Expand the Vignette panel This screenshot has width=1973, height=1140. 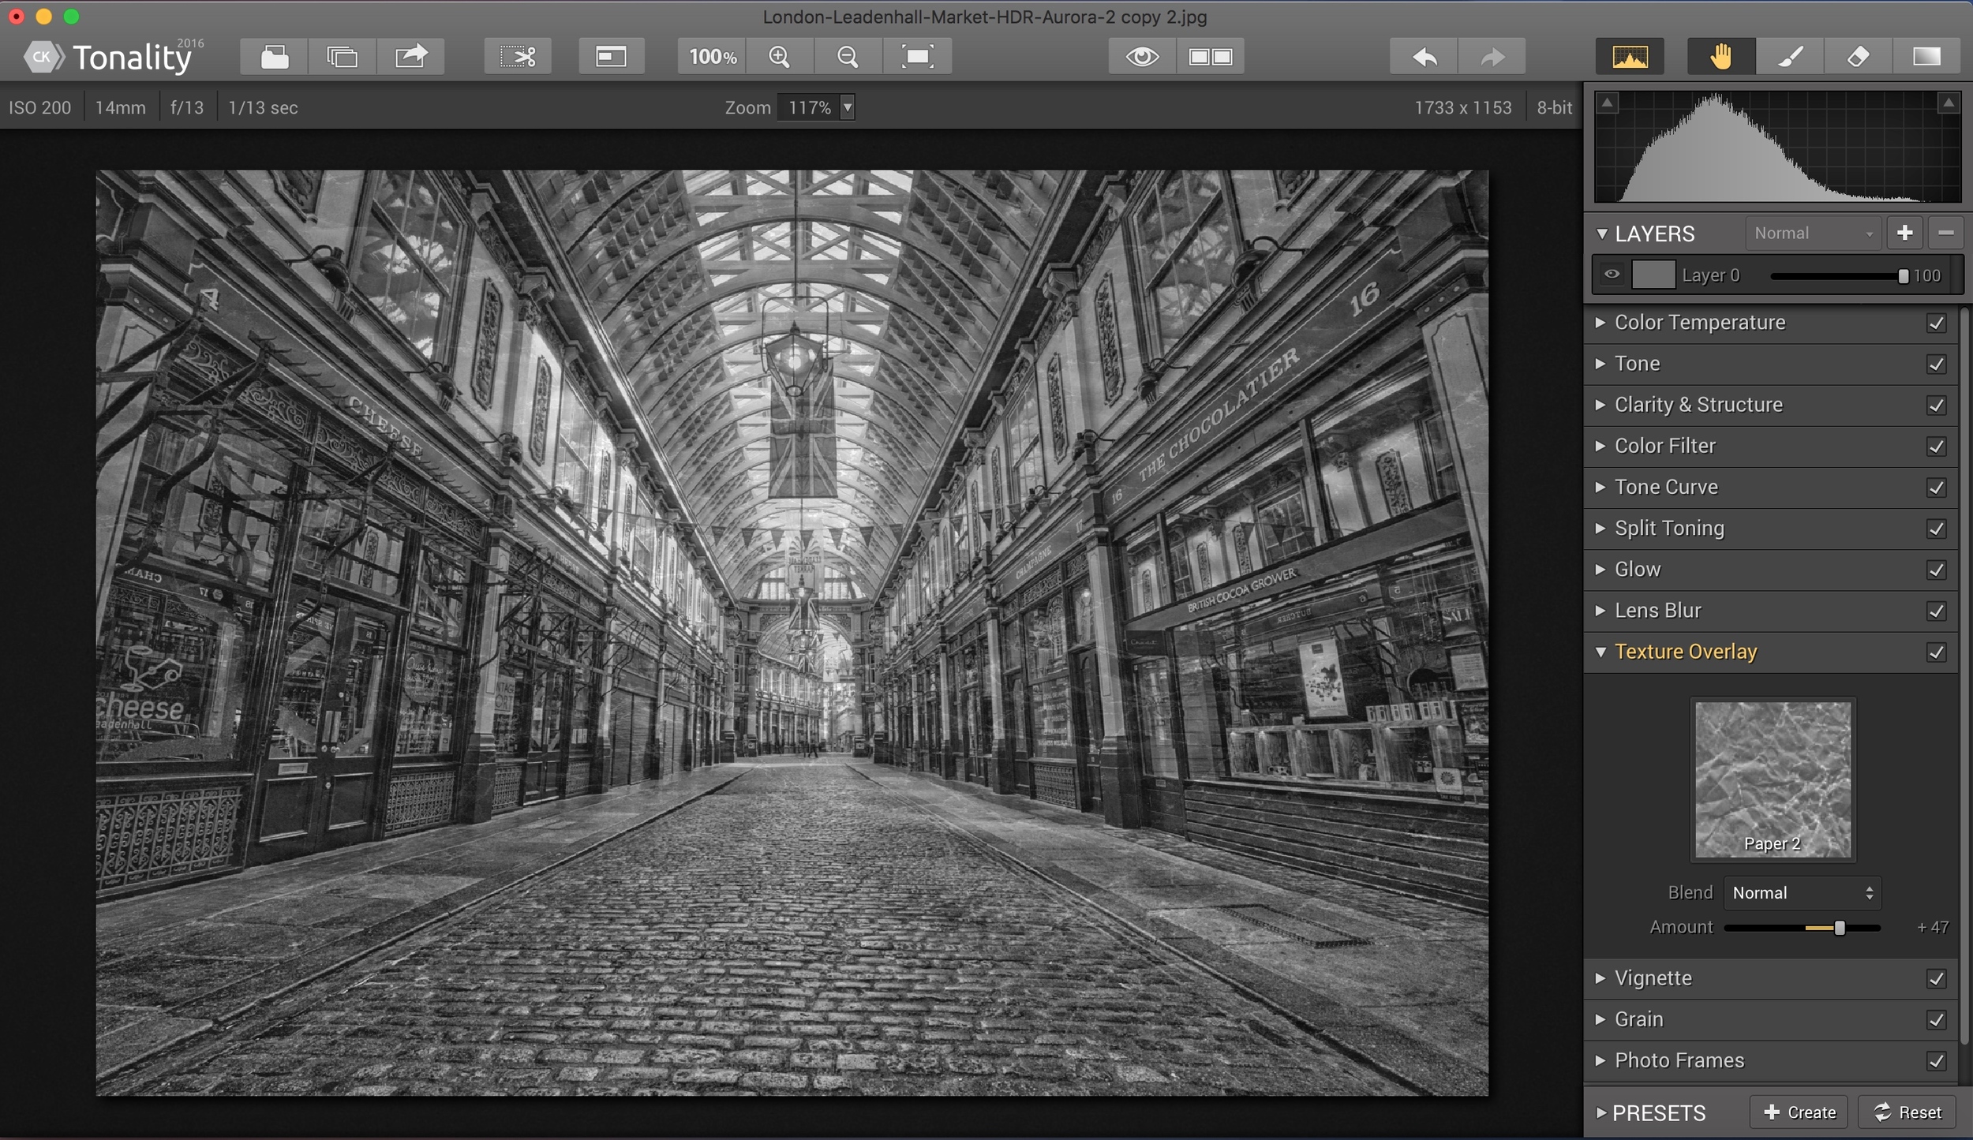point(1600,978)
